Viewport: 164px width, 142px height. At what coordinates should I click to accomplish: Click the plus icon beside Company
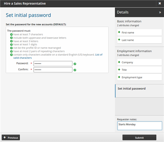point(119,62)
